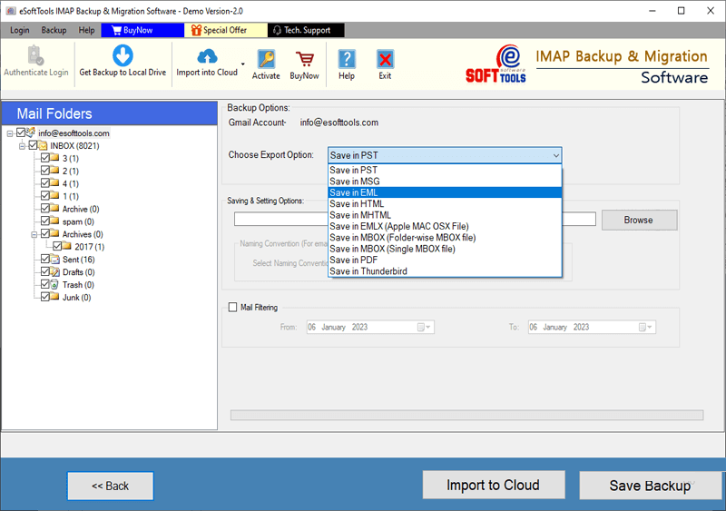Click the Trash folder icon
This screenshot has height=511, width=726.
click(x=54, y=284)
